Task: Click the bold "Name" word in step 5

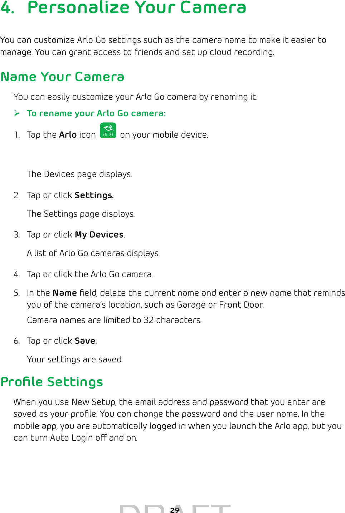Action: point(64,293)
